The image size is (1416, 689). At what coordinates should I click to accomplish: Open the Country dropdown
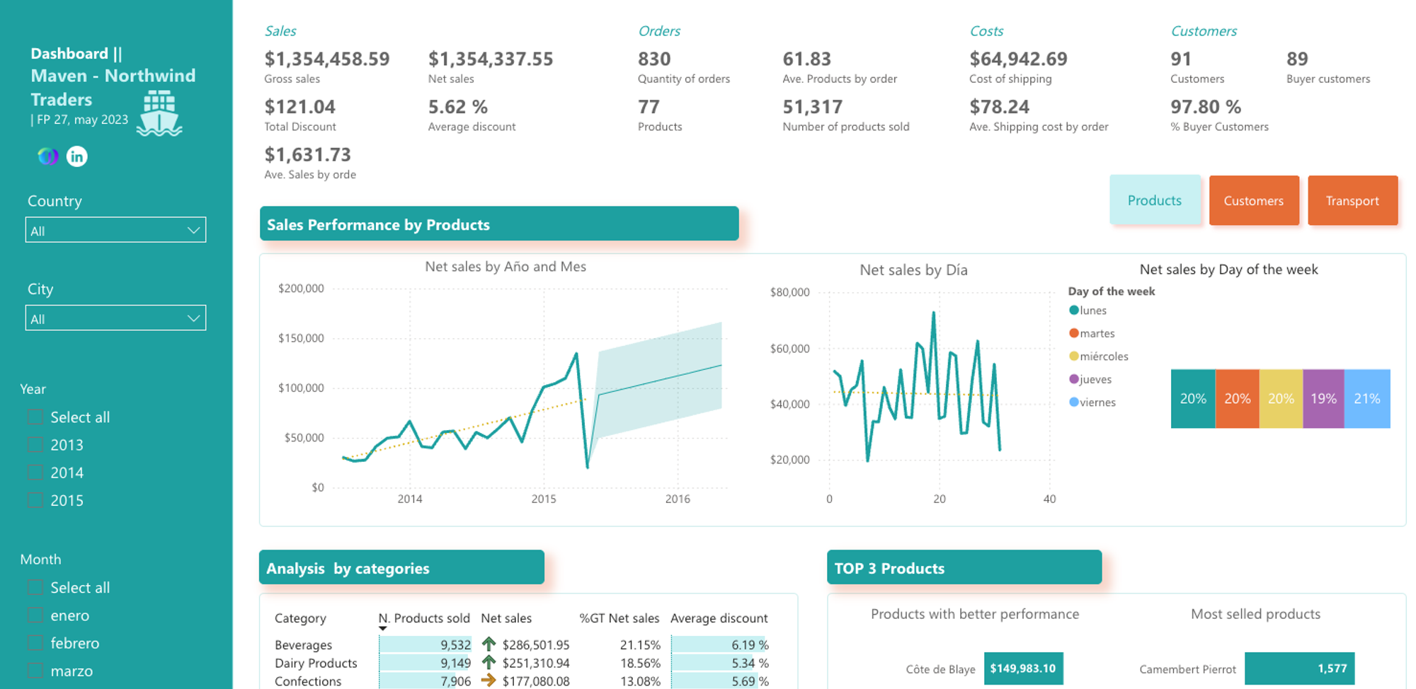(x=192, y=230)
